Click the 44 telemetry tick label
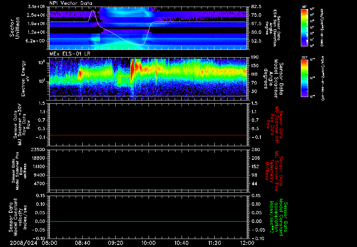This screenshot has height=247, width=357. [x=254, y=184]
